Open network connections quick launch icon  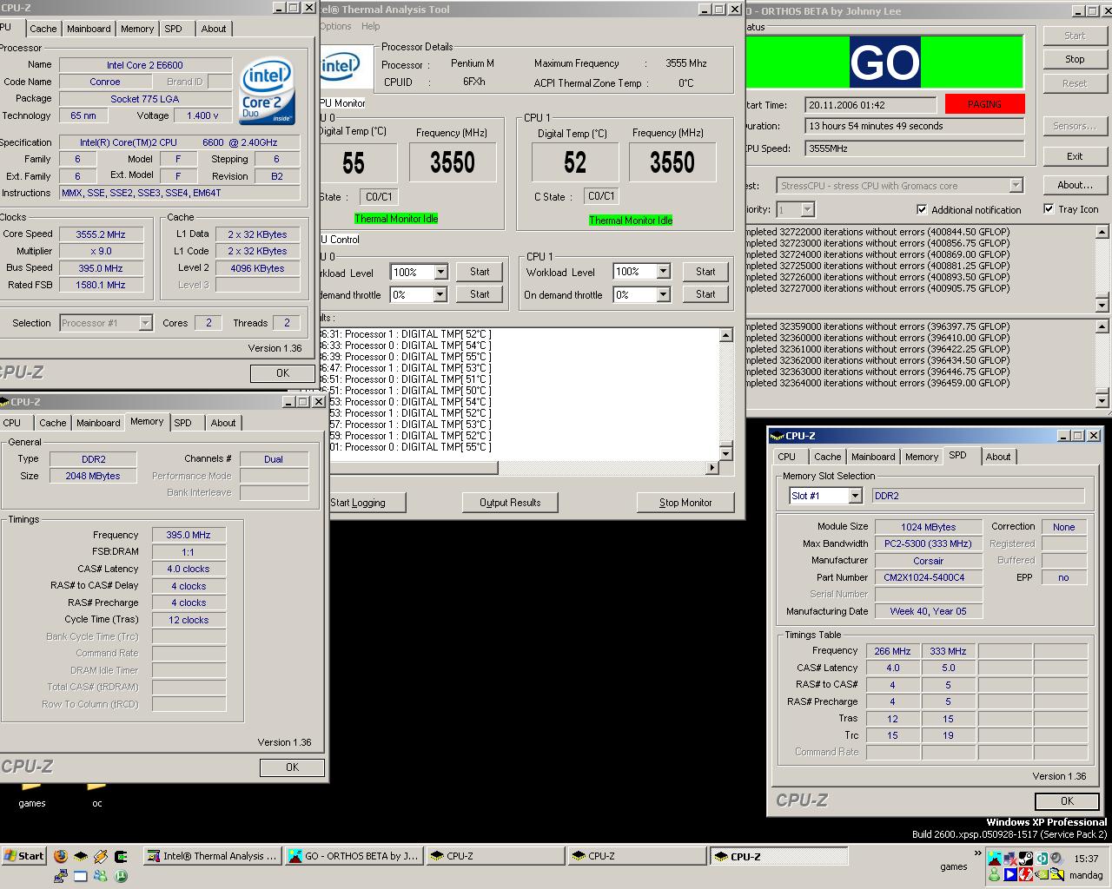pos(61,876)
